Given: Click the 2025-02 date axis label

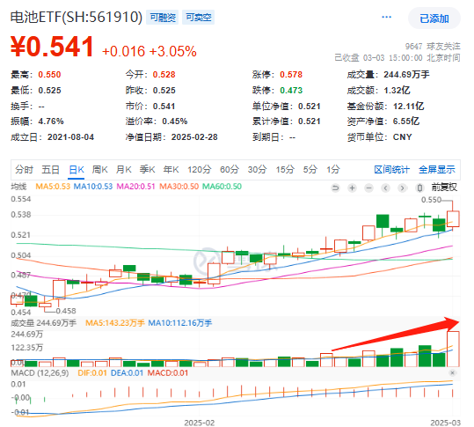Looking at the screenshot, I should [200, 423].
